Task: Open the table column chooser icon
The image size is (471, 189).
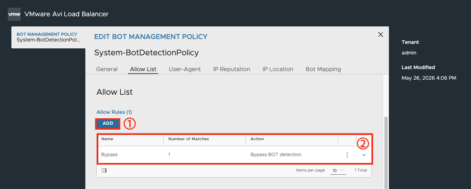Action: pyautogui.click(x=104, y=170)
